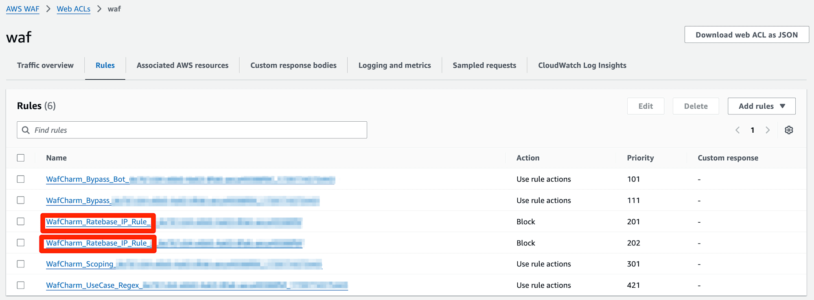Image resolution: width=814 pixels, height=300 pixels.
Task: Focus the Find rules search field
Action: (x=192, y=130)
